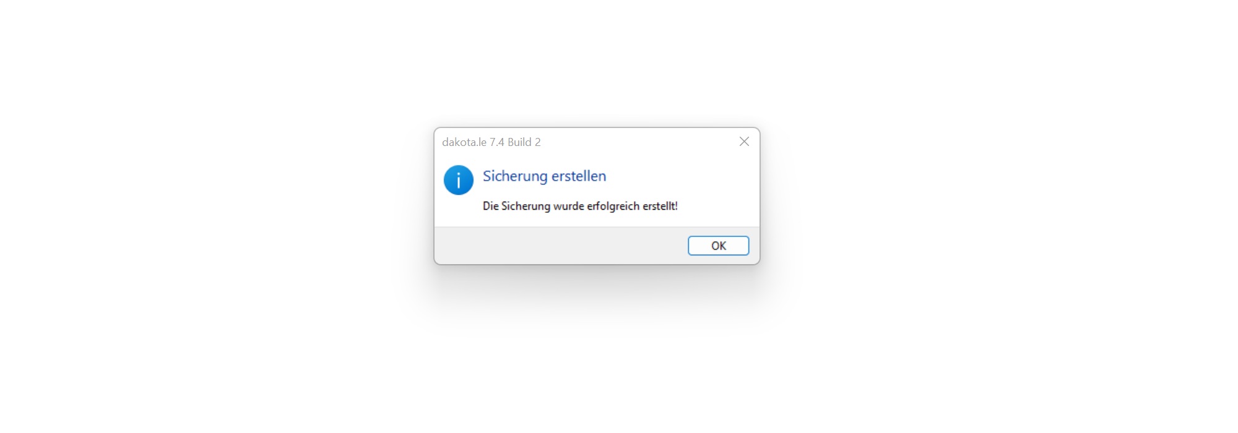Click 'Sicherung' in the black message line
The width and height of the screenshot is (1238, 433).
tap(526, 206)
